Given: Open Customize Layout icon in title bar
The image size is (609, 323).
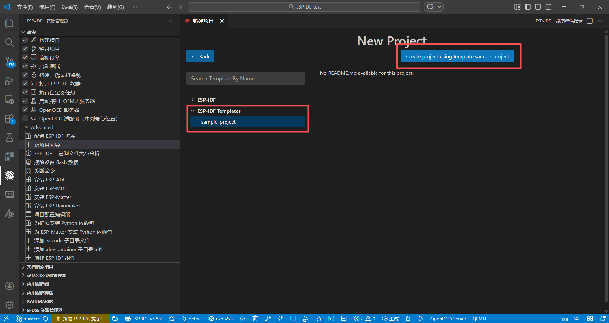Looking at the screenshot, I should click(517, 7).
